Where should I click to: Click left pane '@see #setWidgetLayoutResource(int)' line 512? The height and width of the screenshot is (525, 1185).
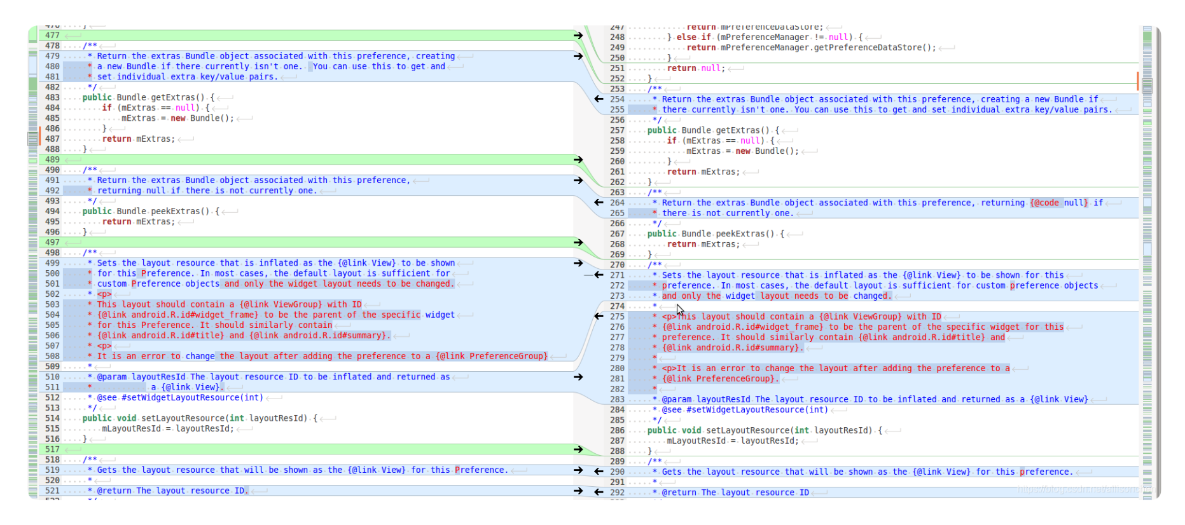point(180,398)
